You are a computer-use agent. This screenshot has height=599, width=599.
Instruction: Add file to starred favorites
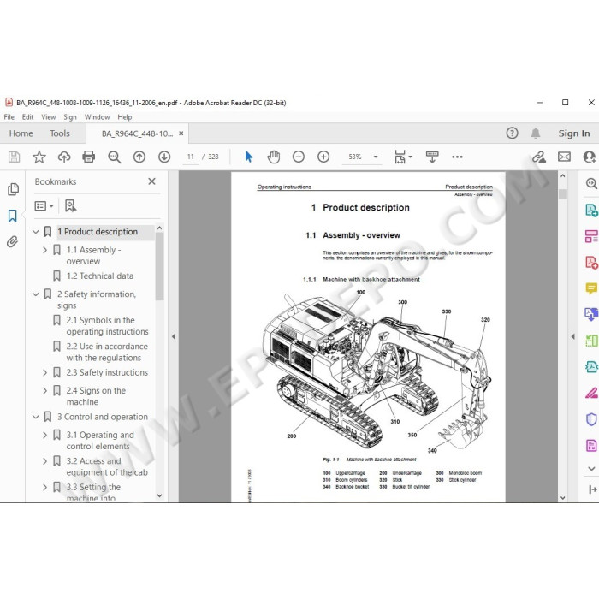[x=39, y=157]
